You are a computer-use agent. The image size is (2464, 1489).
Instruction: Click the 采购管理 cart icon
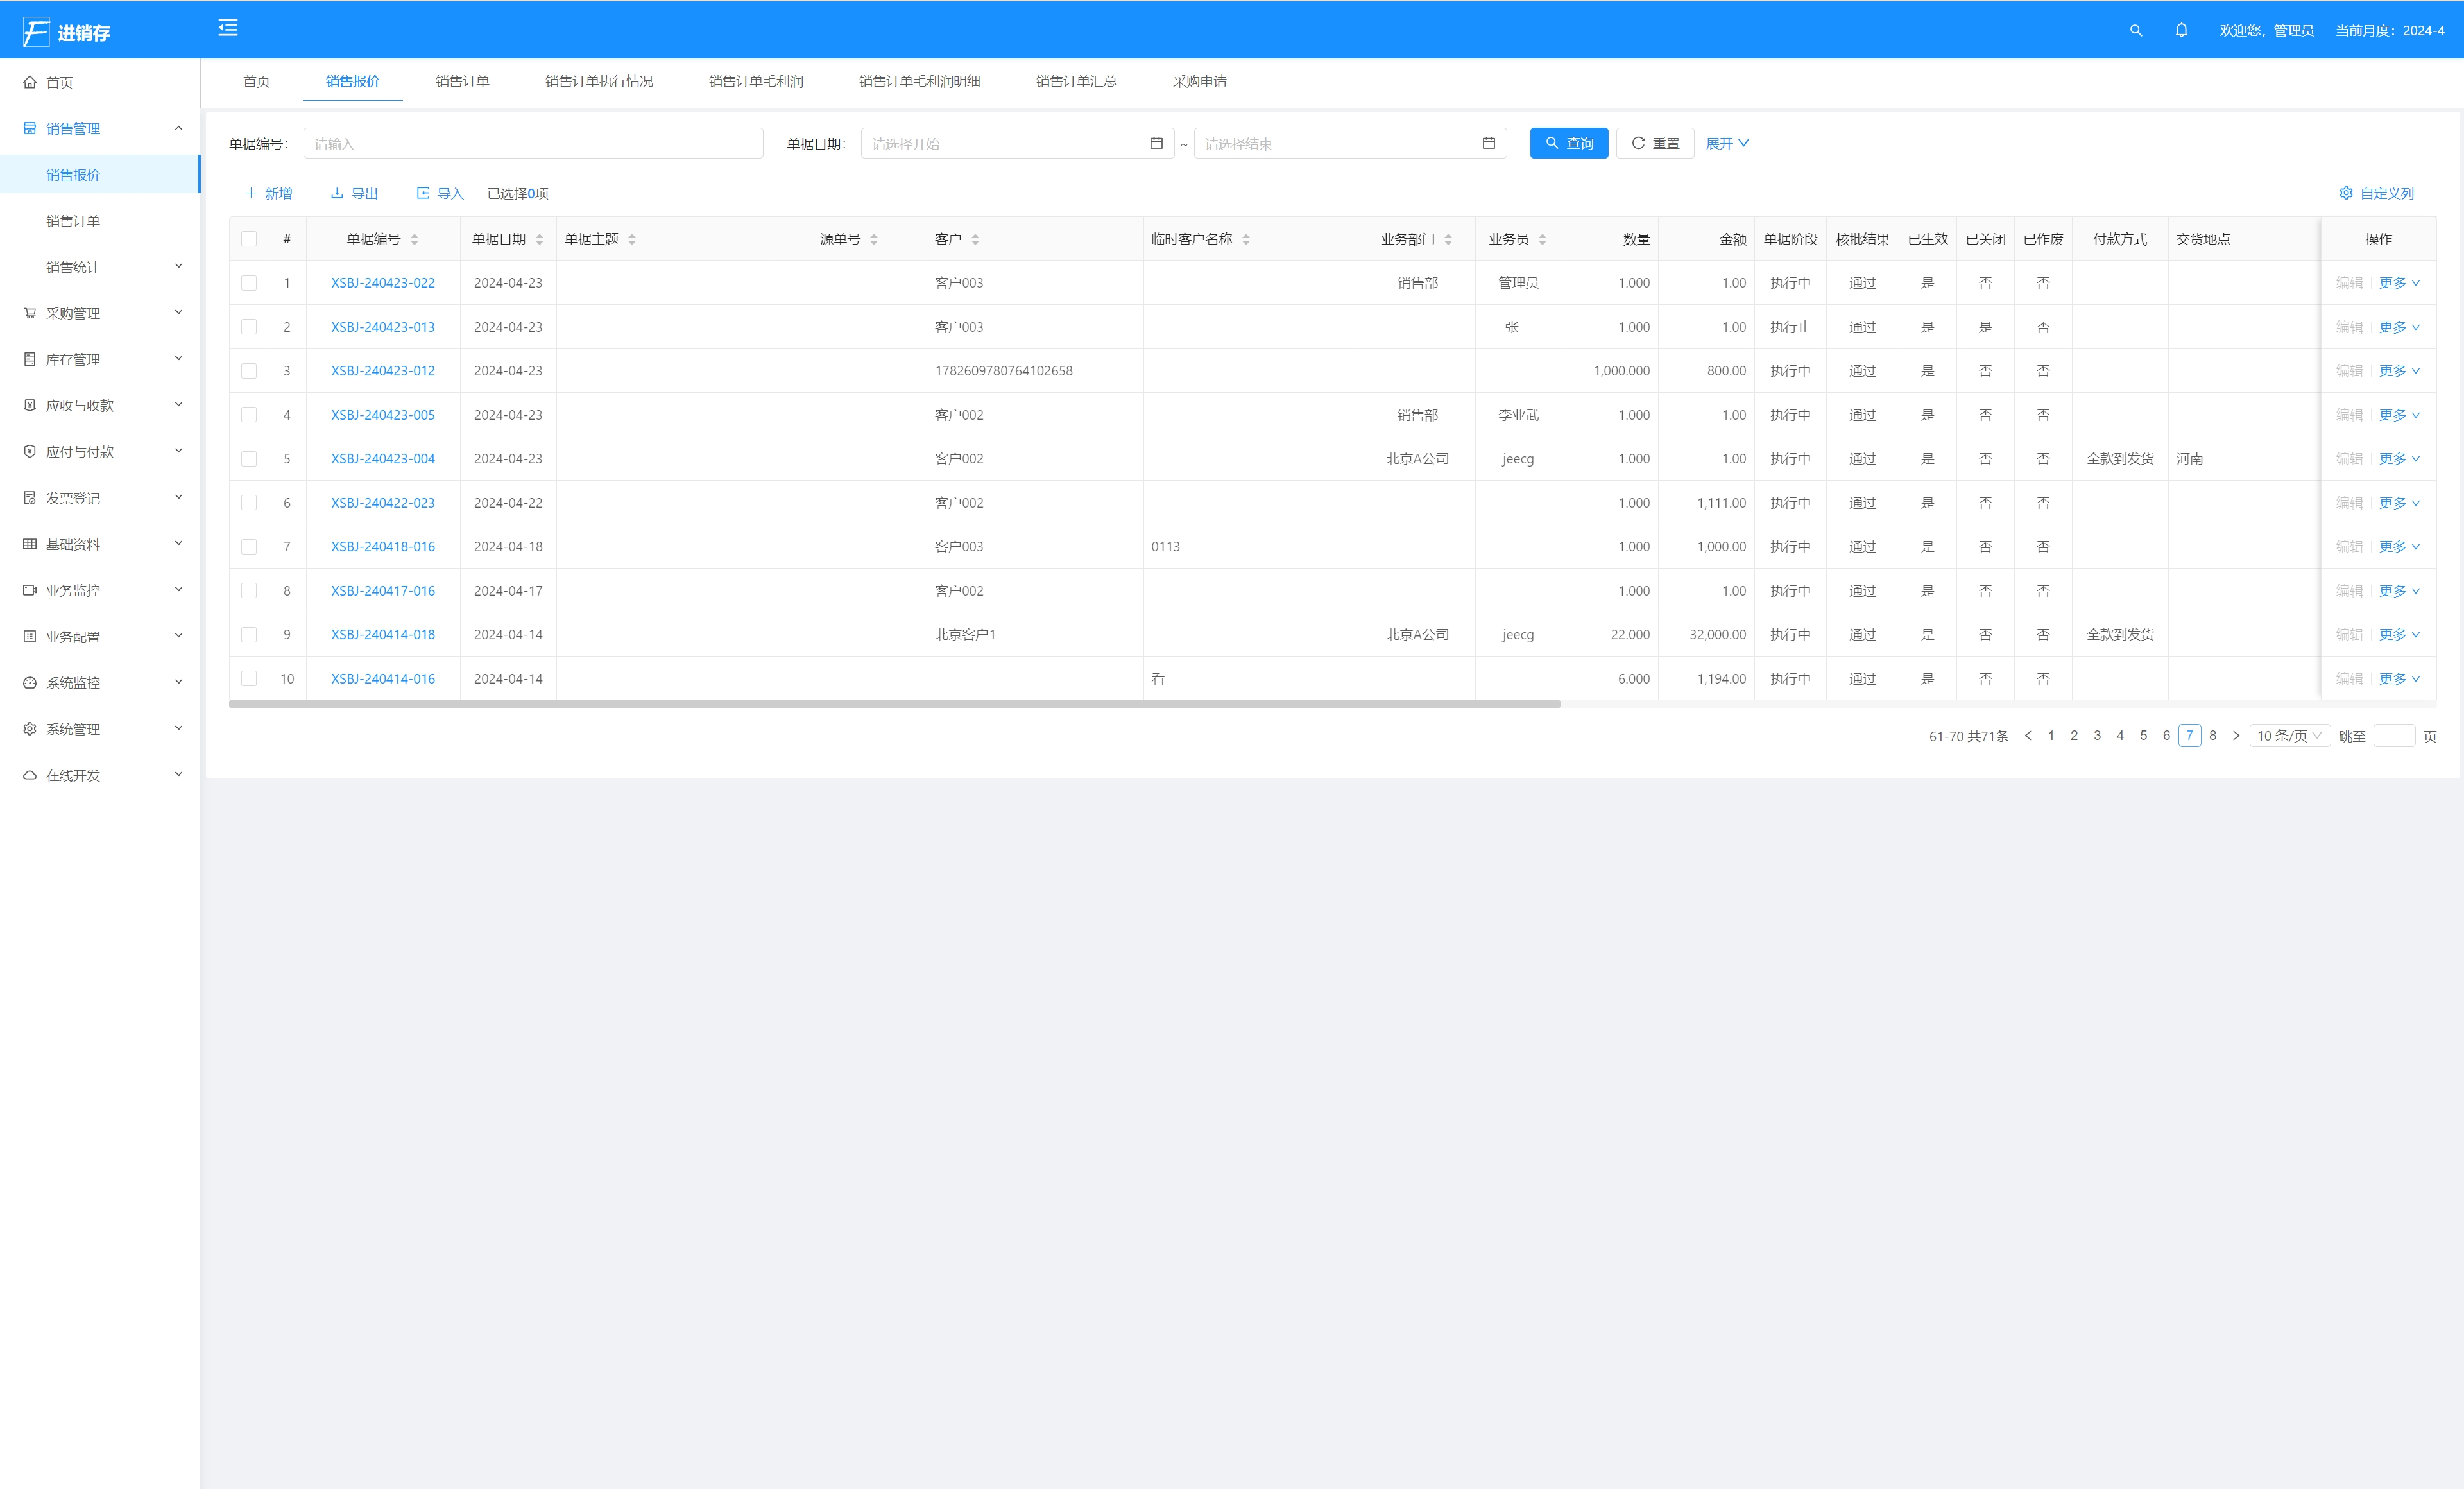coord(30,313)
